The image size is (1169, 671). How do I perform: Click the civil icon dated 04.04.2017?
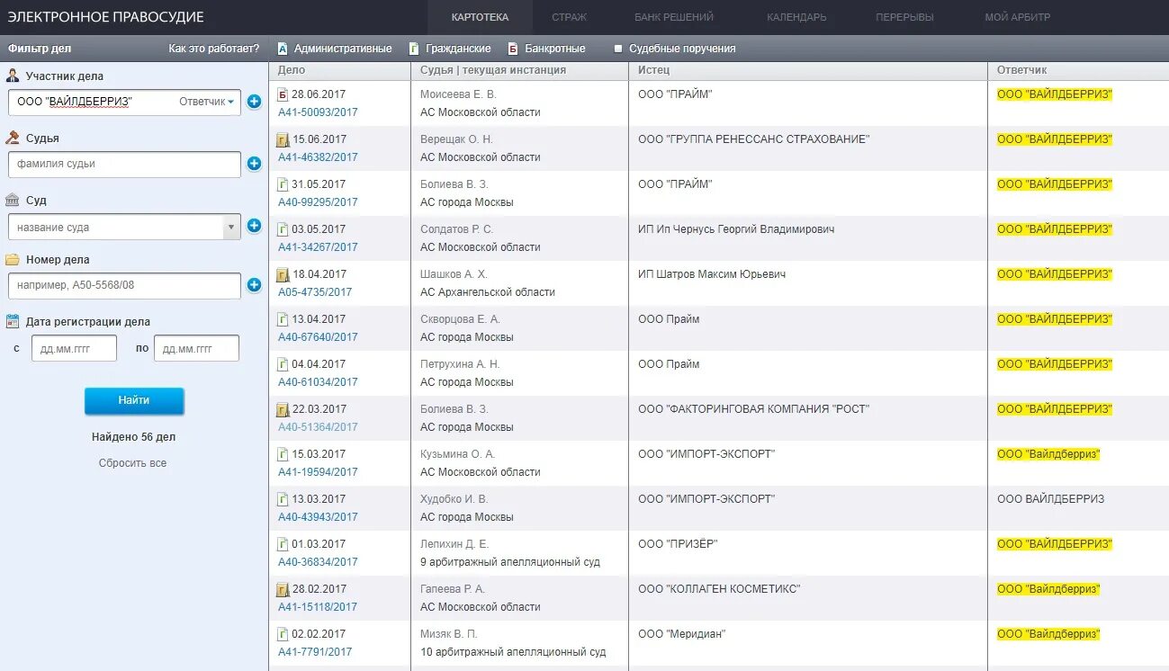(283, 364)
